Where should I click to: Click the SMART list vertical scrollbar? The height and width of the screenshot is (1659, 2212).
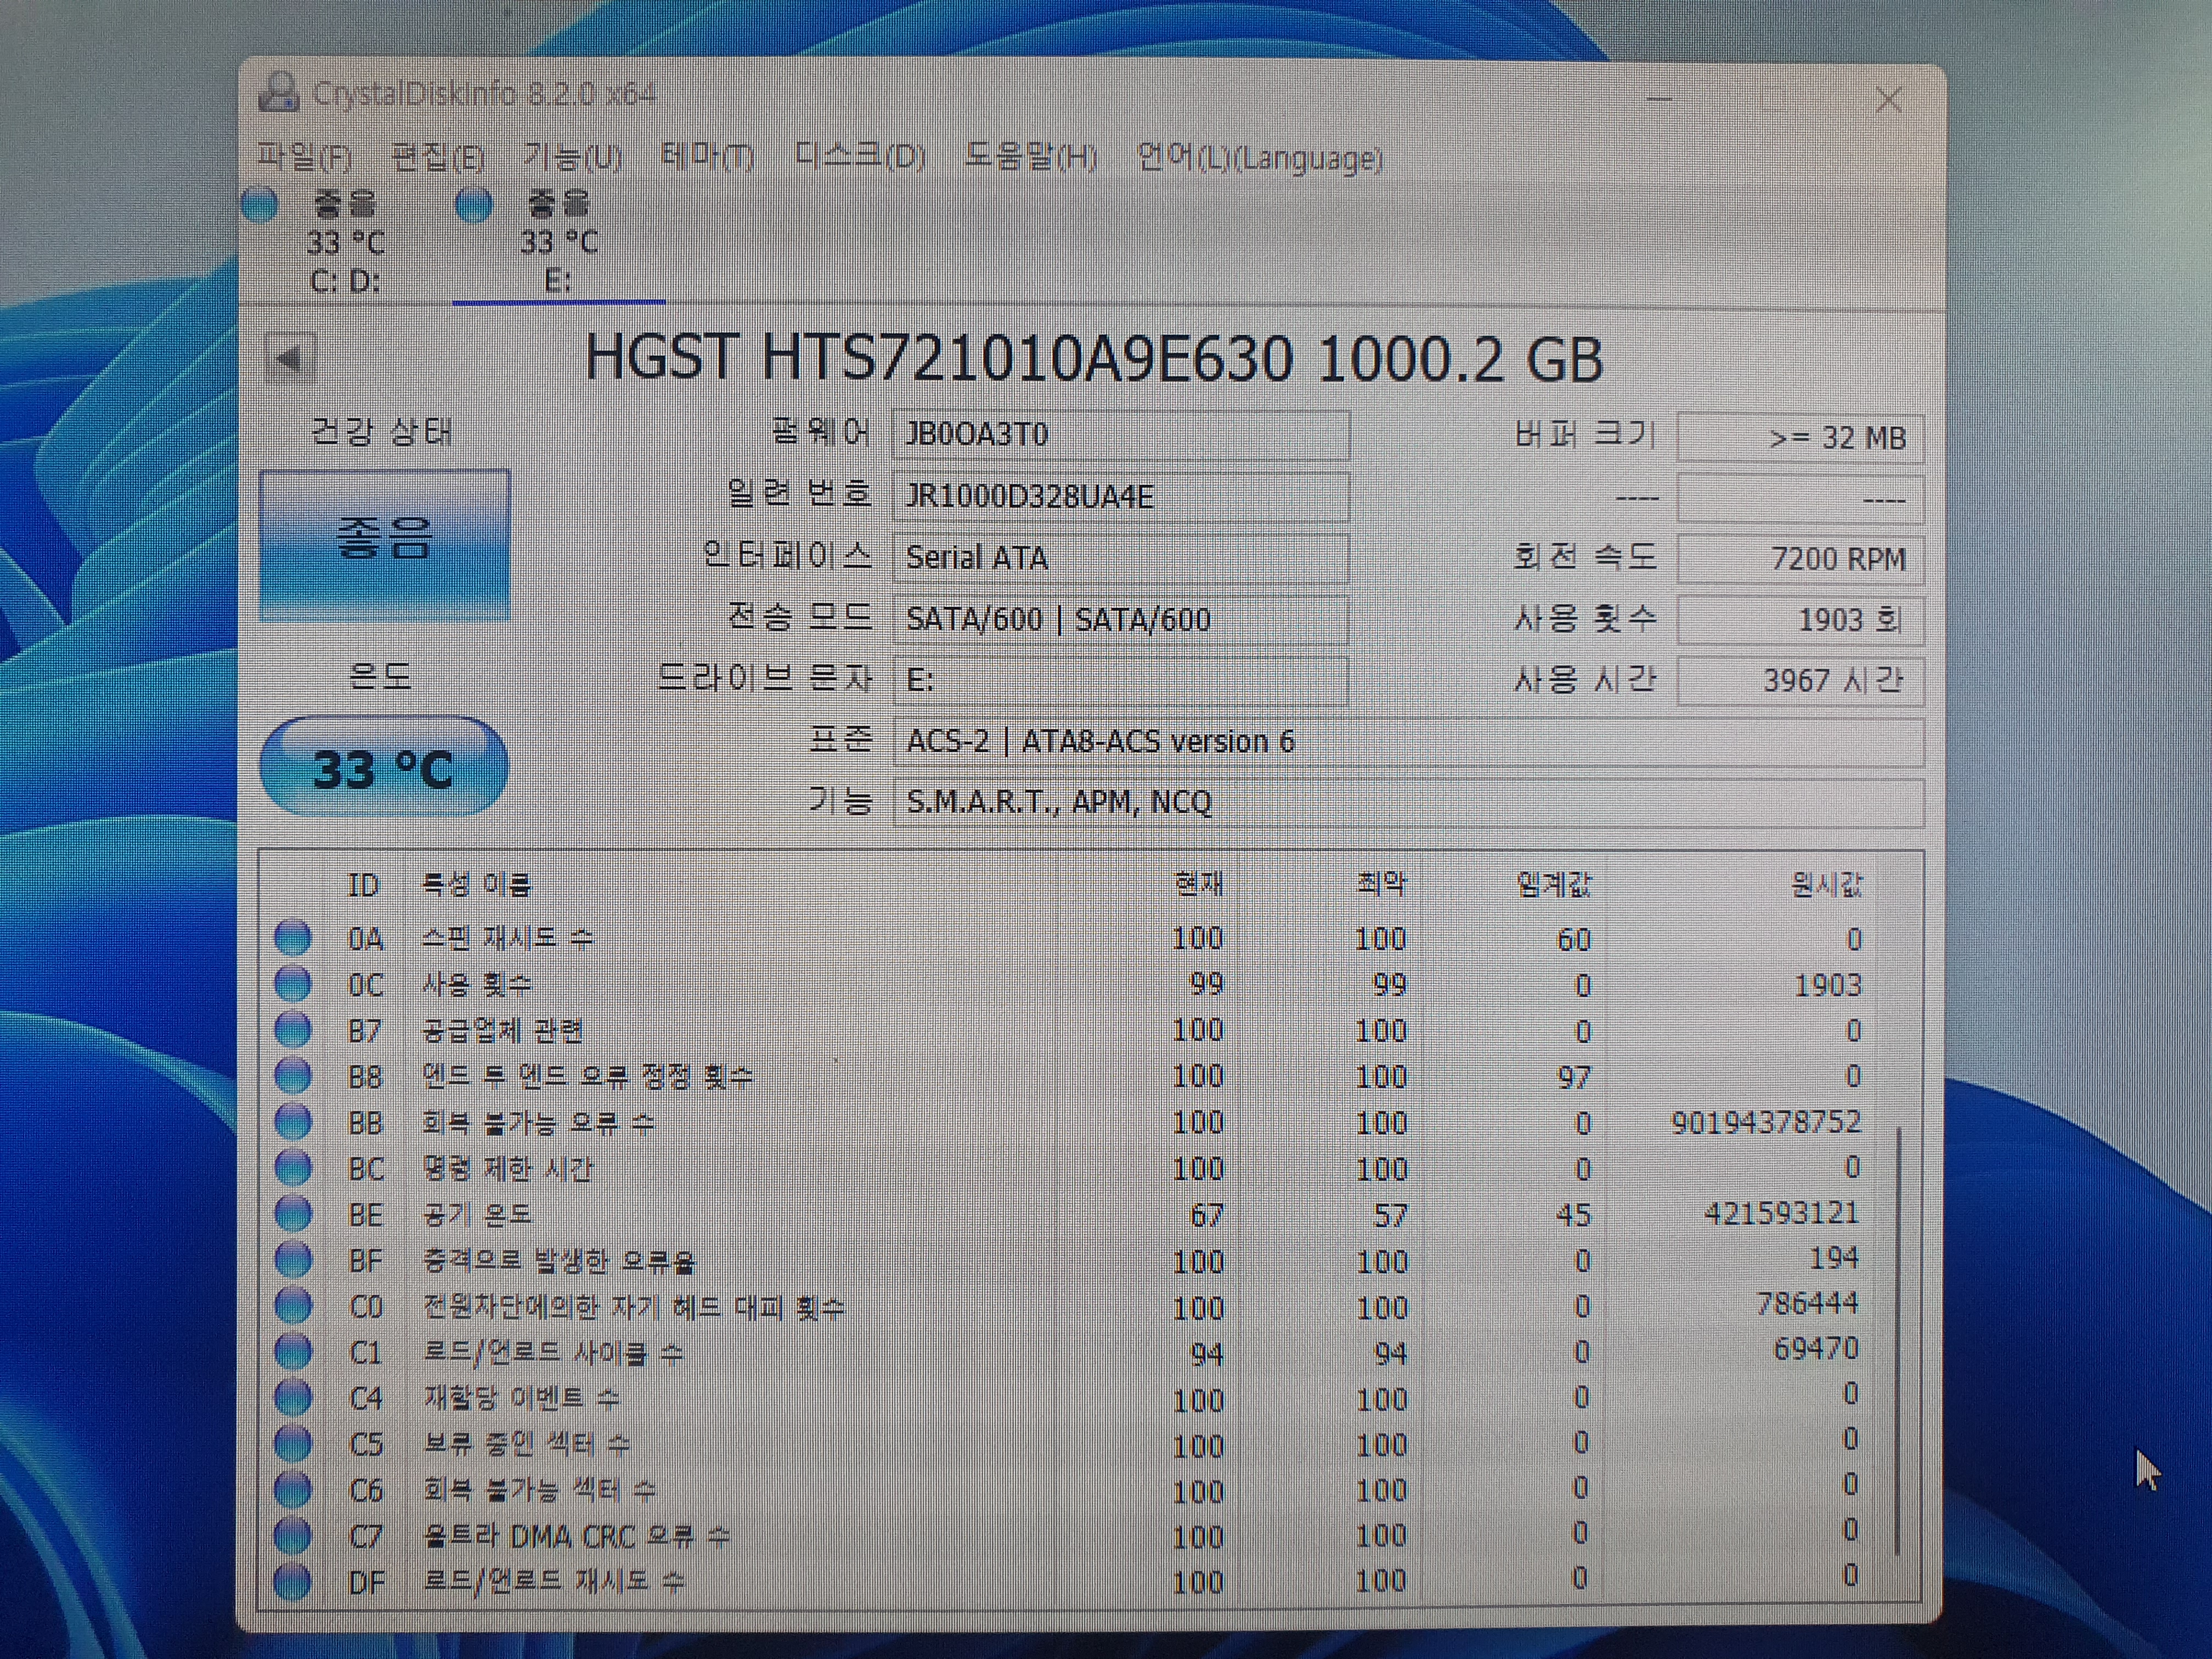tap(1897, 1340)
